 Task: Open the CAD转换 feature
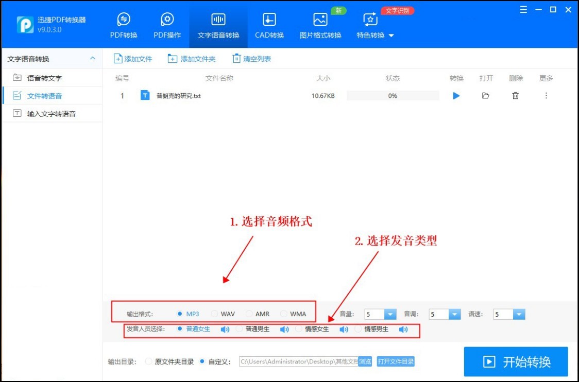pyautogui.click(x=269, y=24)
